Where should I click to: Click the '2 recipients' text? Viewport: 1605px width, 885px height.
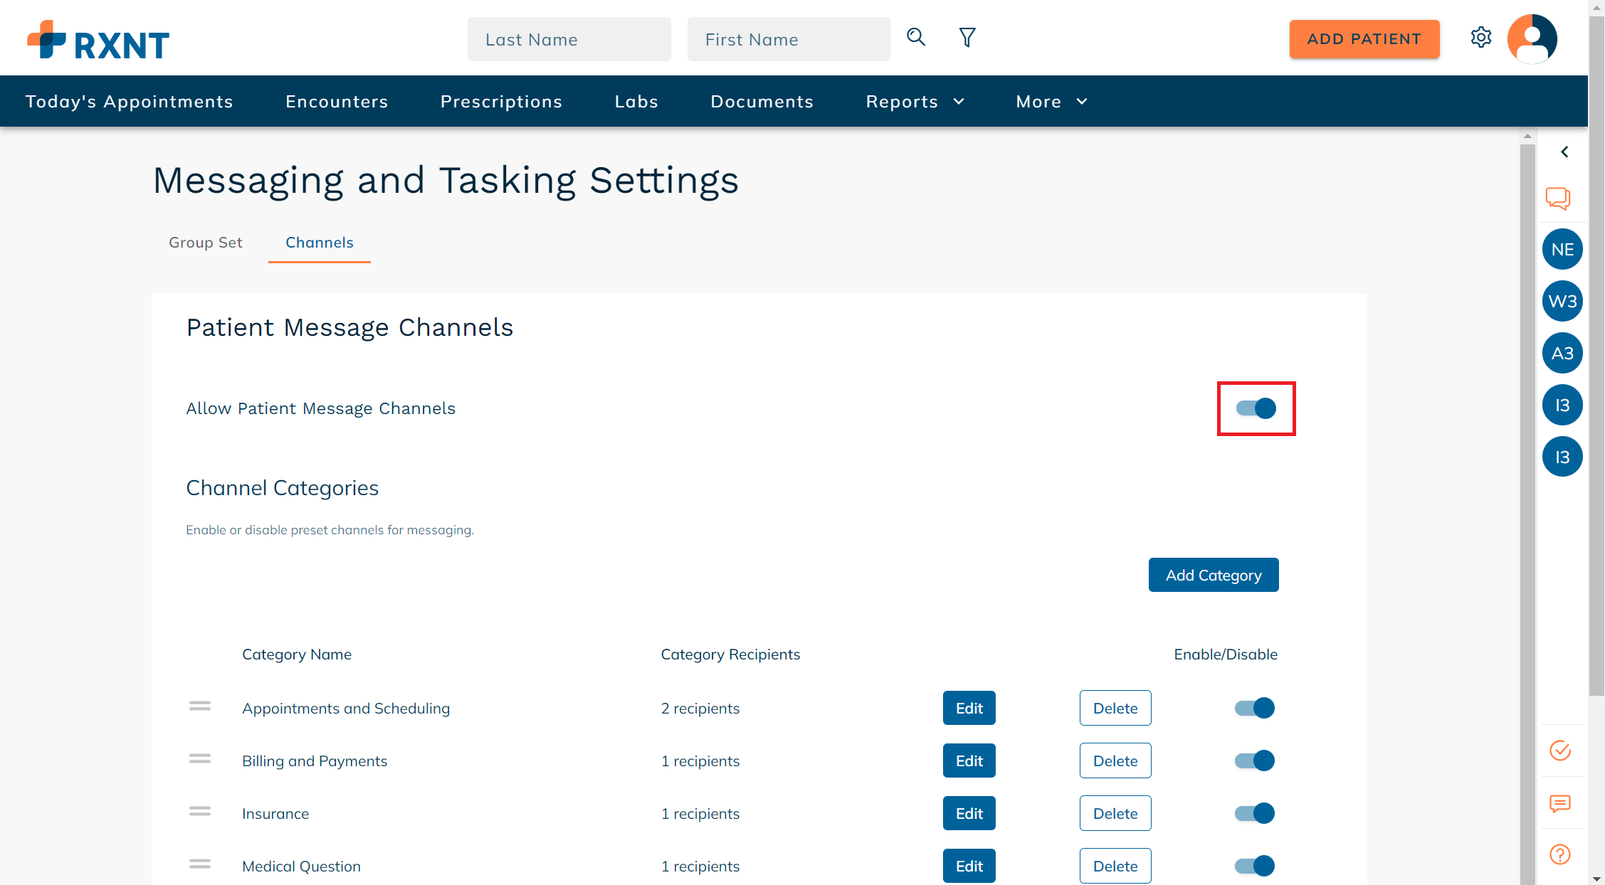click(700, 708)
